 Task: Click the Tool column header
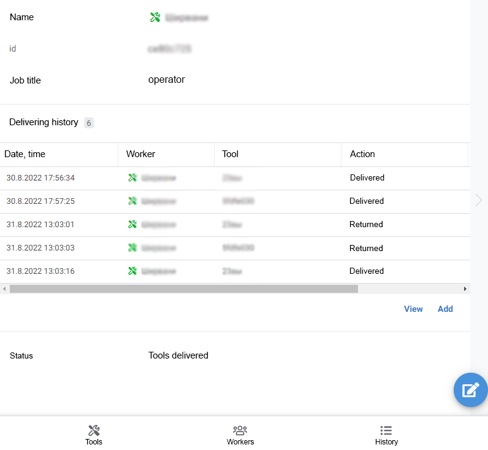tap(278, 154)
